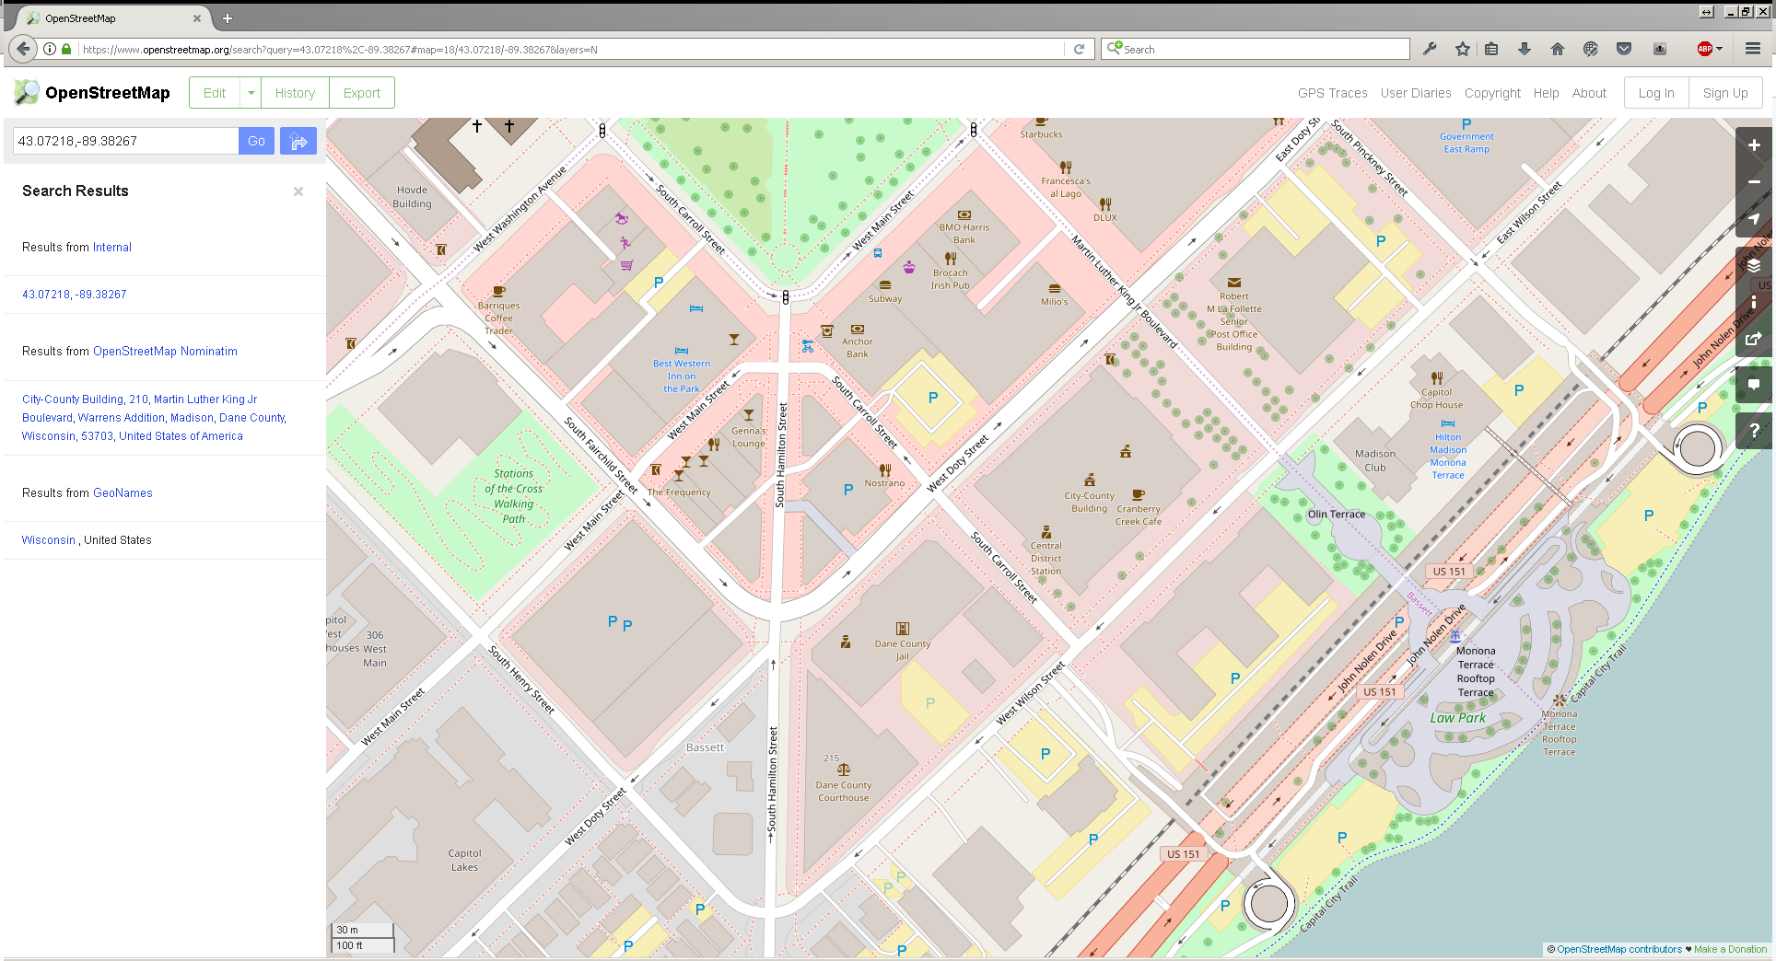The image size is (1776, 961).
Task: Open the Share map panel
Action: click(x=1754, y=339)
